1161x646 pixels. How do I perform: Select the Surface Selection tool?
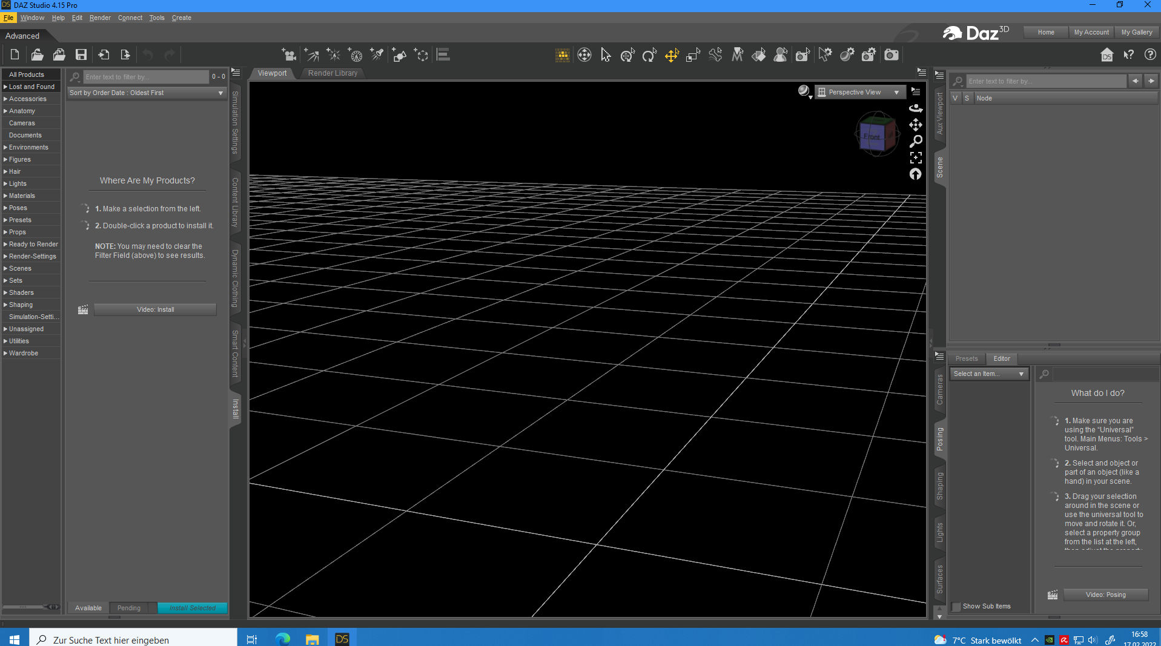point(759,55)
